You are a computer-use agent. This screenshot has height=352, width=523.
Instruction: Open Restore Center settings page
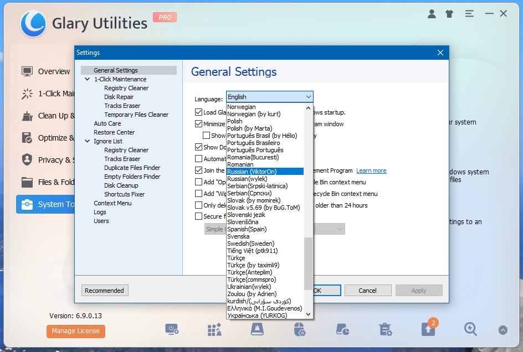[x=114, y=132]
